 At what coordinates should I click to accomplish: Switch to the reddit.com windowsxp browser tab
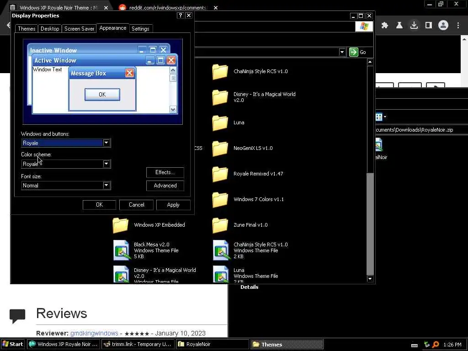tap(167, 8)
